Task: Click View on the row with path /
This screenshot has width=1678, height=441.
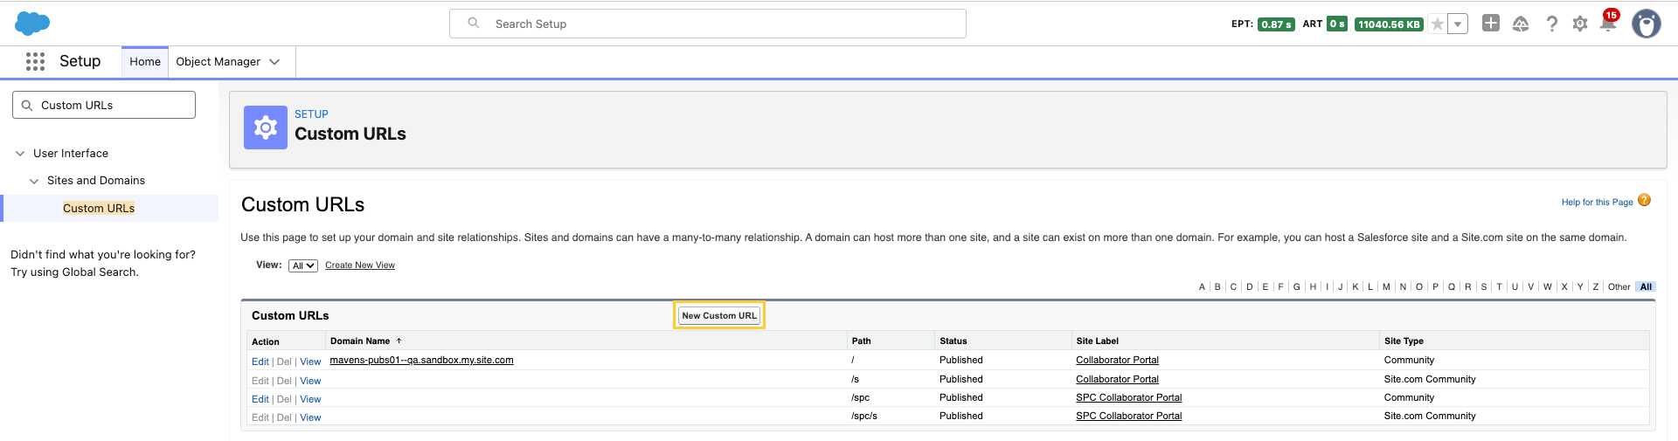Action: point(310,362)
